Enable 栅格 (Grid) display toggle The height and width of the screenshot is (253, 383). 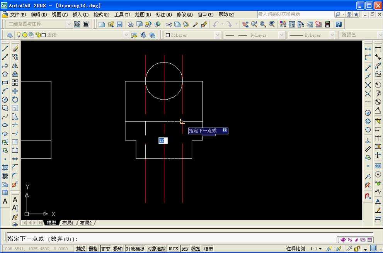coord(93,249)
